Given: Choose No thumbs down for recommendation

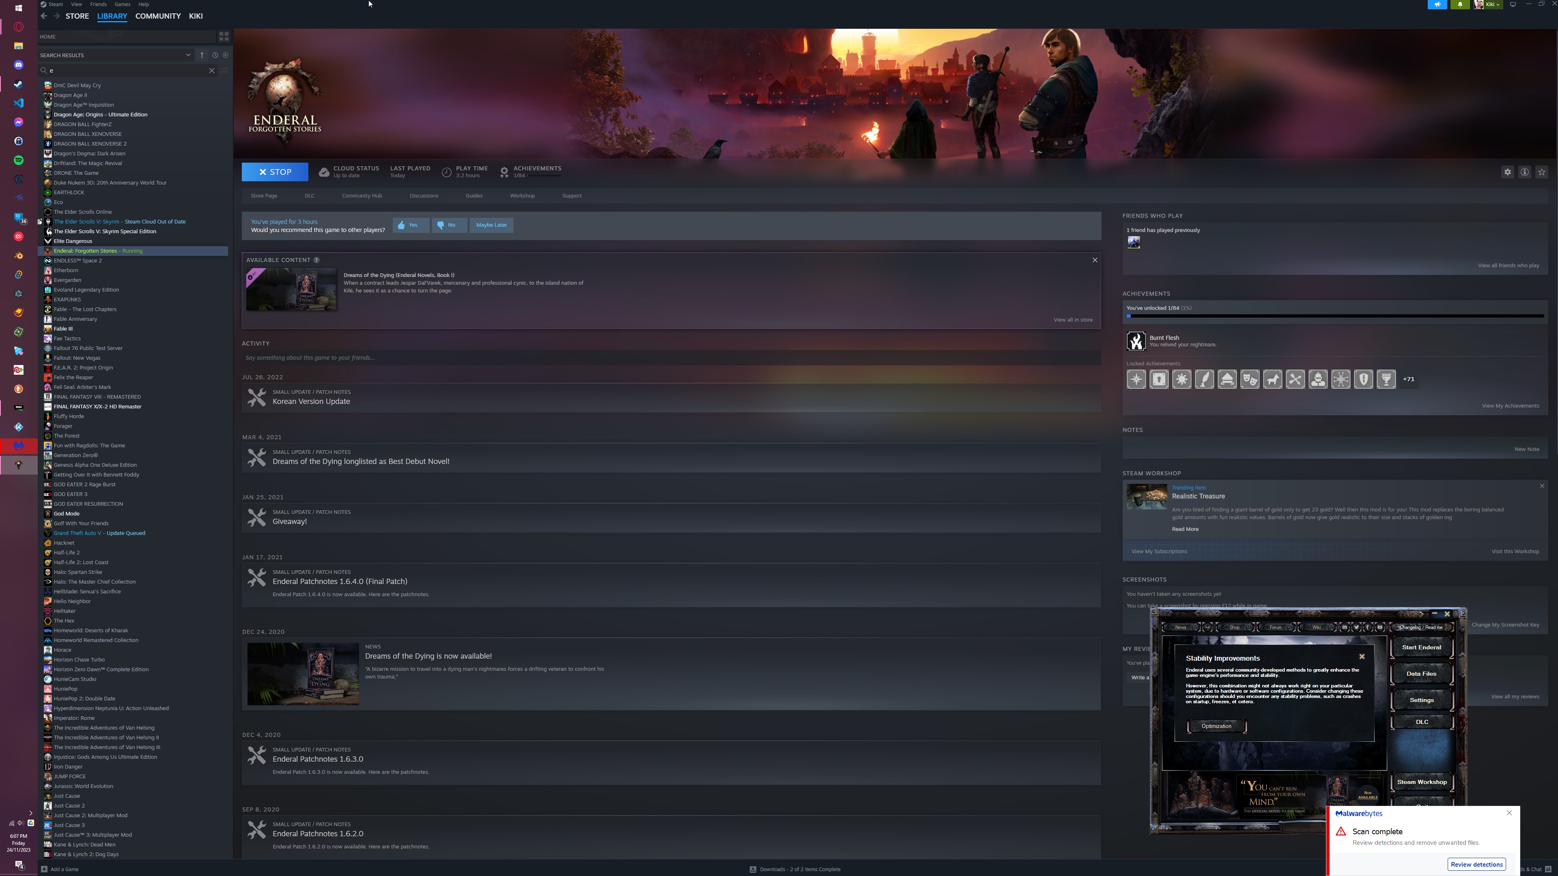Looking at the screenshot, I should click(x=450, y=225).
